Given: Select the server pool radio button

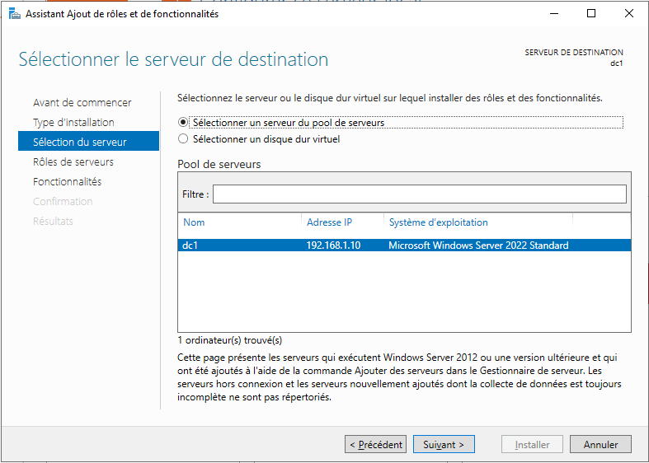Looking at the screenshot, I should [183, 123].
